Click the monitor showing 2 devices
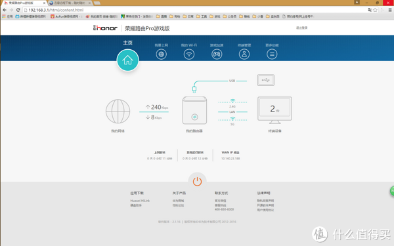 [x=274, y=110]
